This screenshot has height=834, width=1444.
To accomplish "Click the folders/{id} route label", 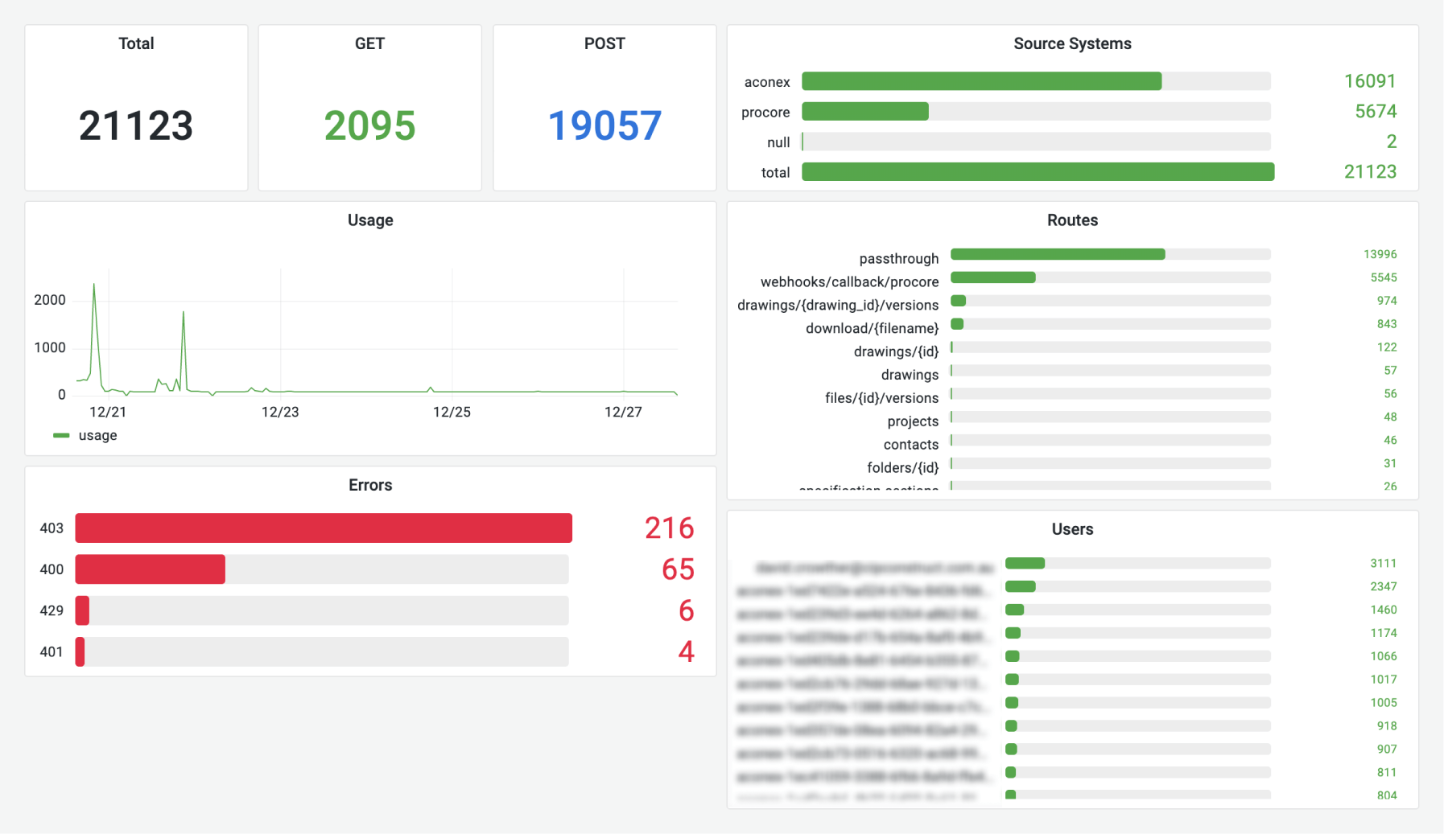I will click(x=903, y=468).
